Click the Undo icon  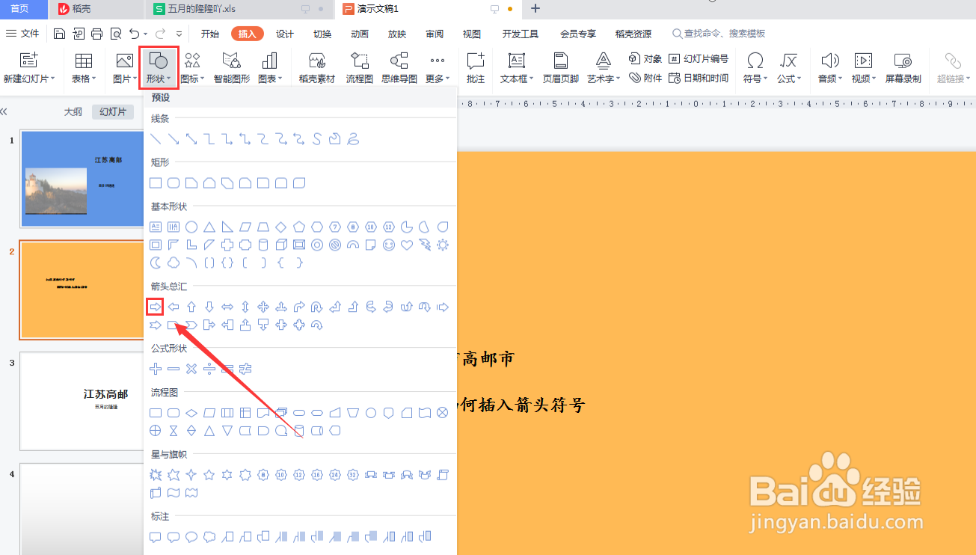pos(134,34)
